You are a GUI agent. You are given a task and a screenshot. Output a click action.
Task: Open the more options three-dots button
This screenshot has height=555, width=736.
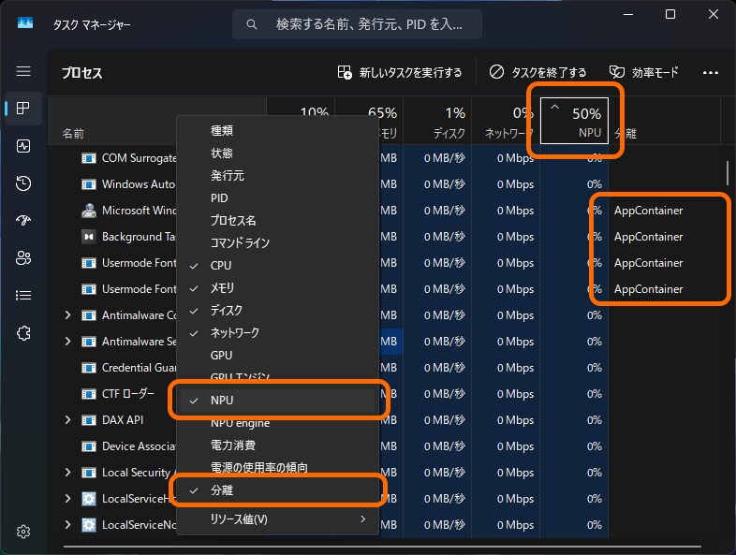click(x=710, y=72)
